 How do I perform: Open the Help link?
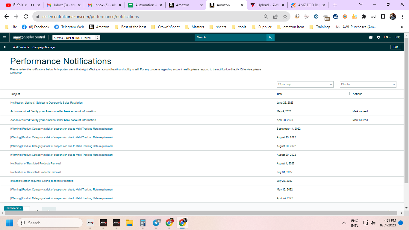pyautogui.click(x=397, y=37)
